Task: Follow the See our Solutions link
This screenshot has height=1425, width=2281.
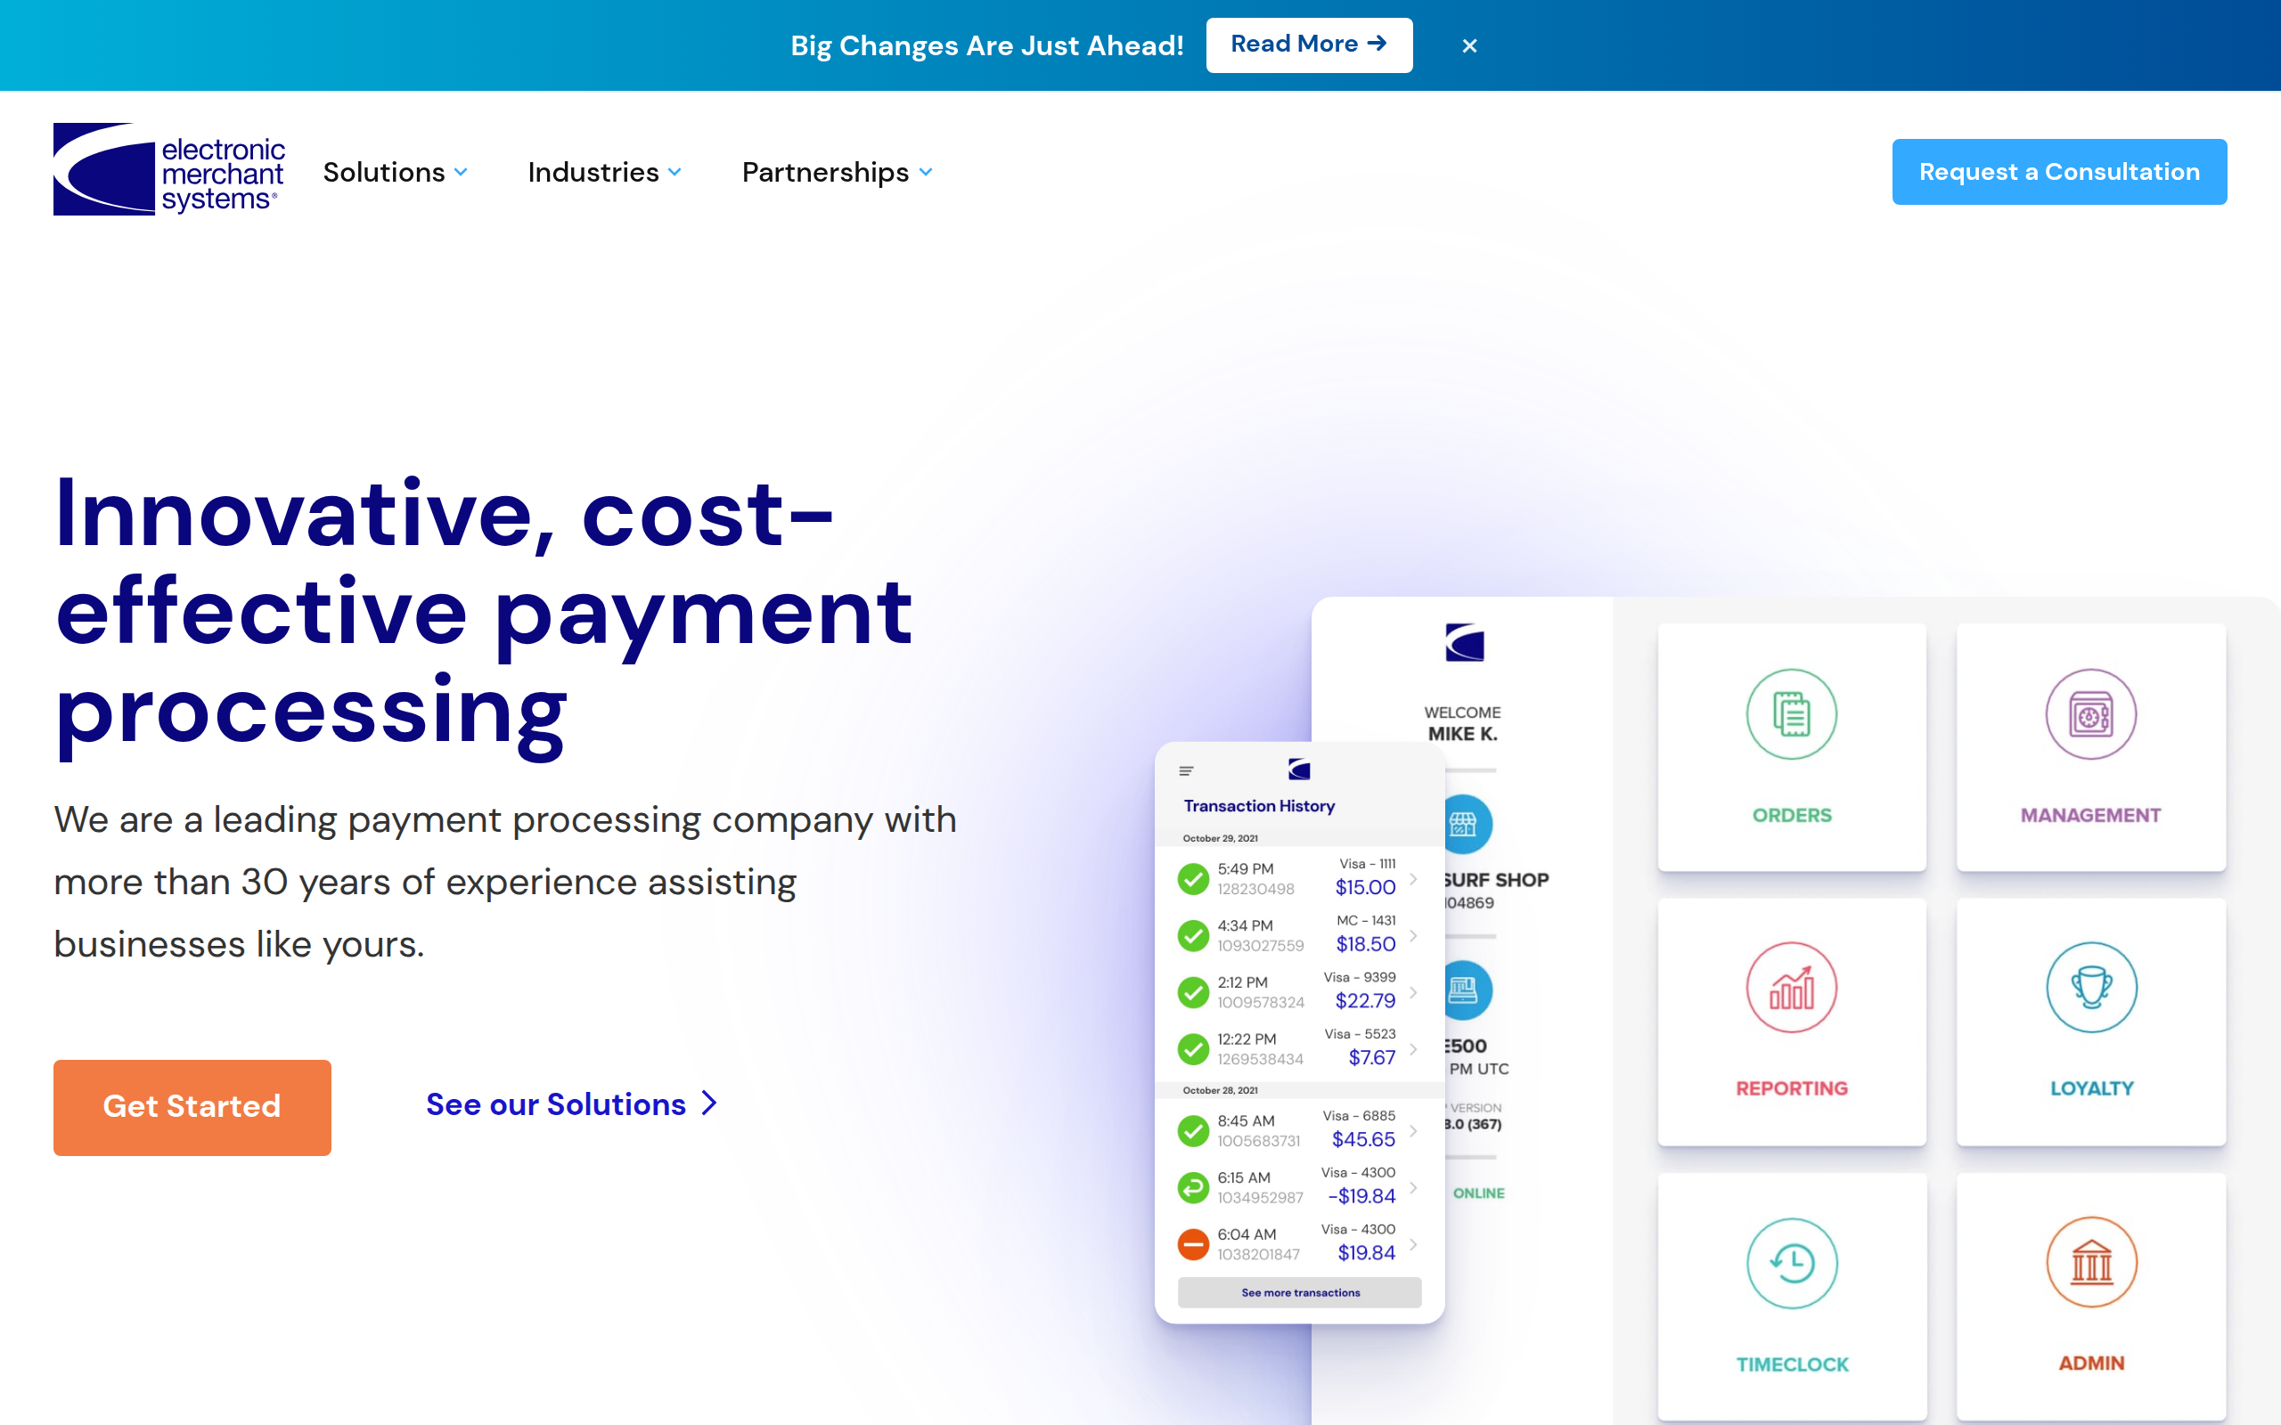Action: [x=571, y=1103]
